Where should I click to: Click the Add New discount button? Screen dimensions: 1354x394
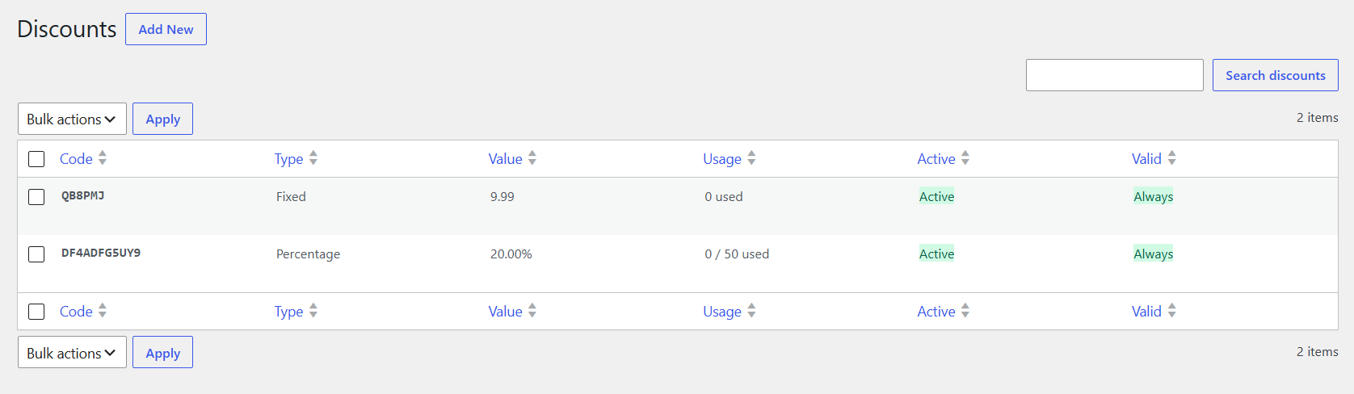(x=166, y=29)
